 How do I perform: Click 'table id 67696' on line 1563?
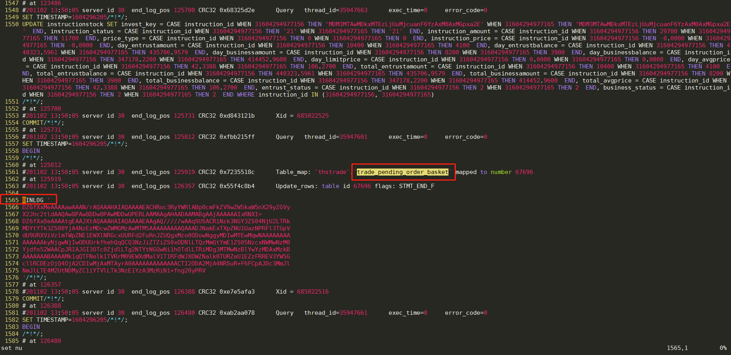coord(346,186)
